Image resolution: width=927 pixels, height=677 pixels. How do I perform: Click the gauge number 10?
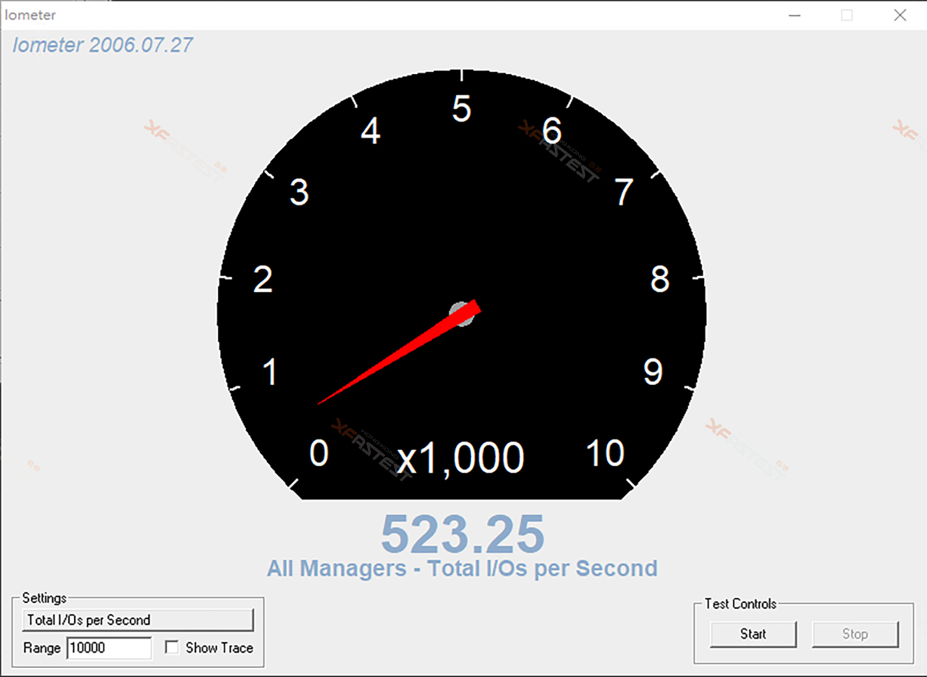(x=605, y=453)
